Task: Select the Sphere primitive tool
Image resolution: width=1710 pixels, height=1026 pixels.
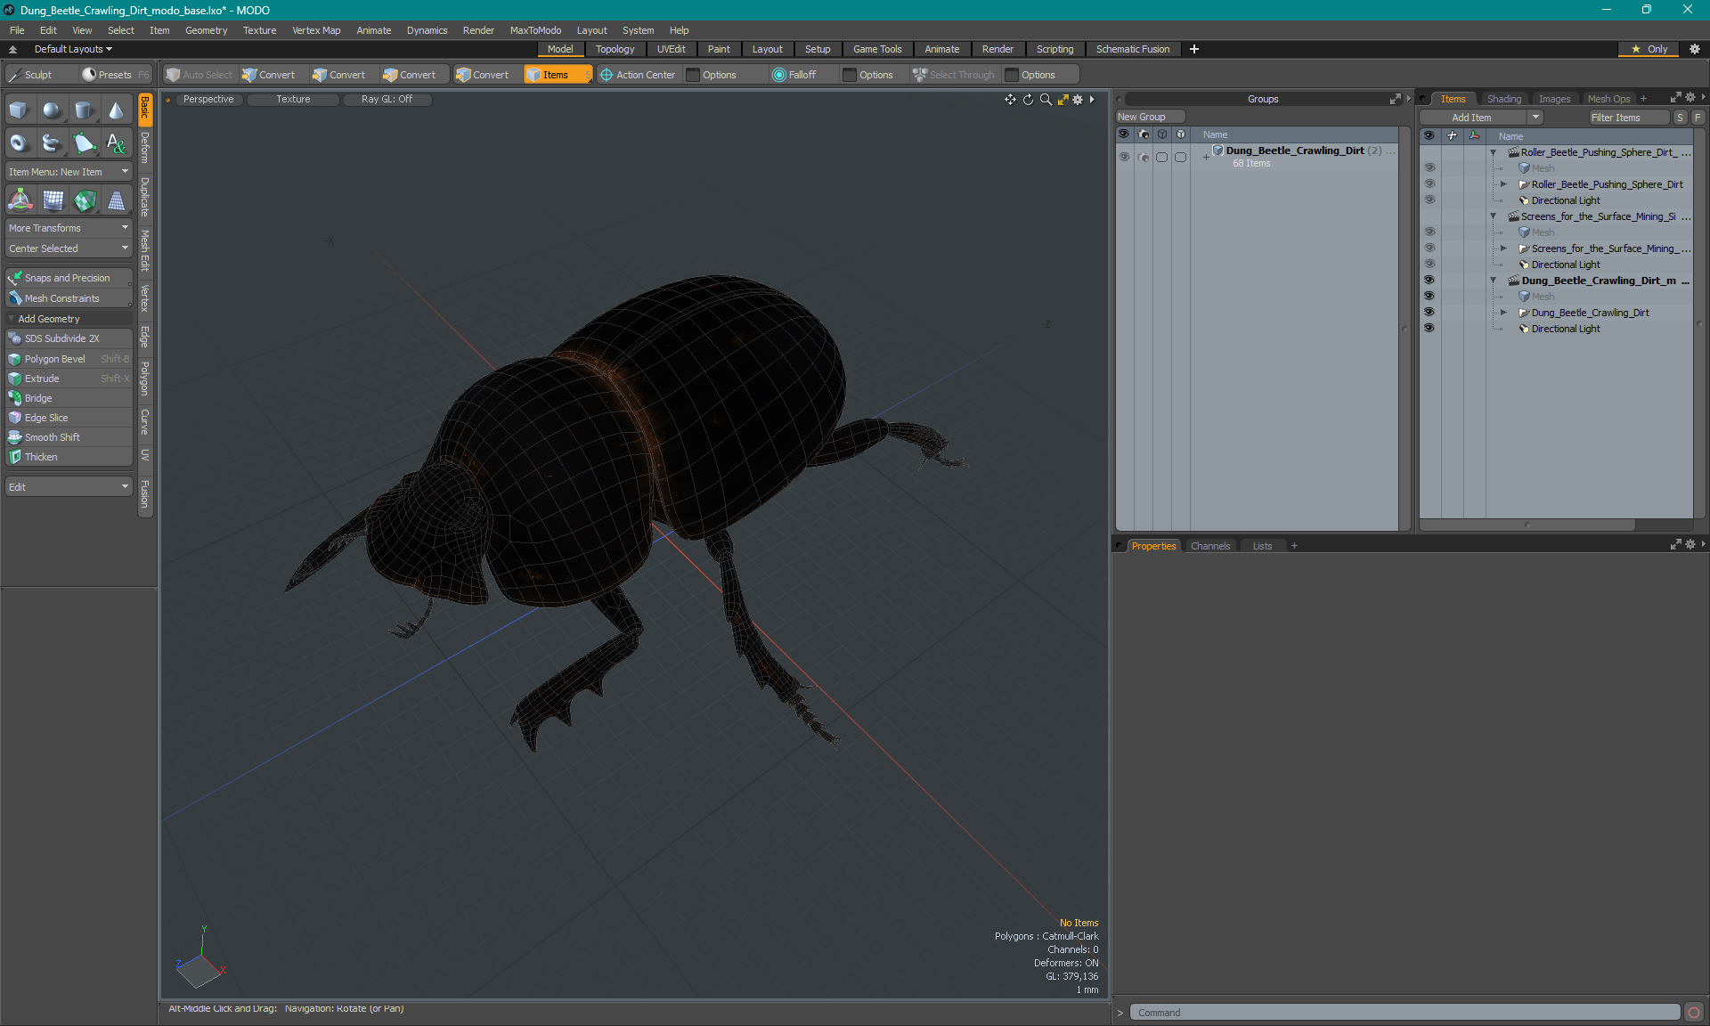Action: [x=52, y=110]
